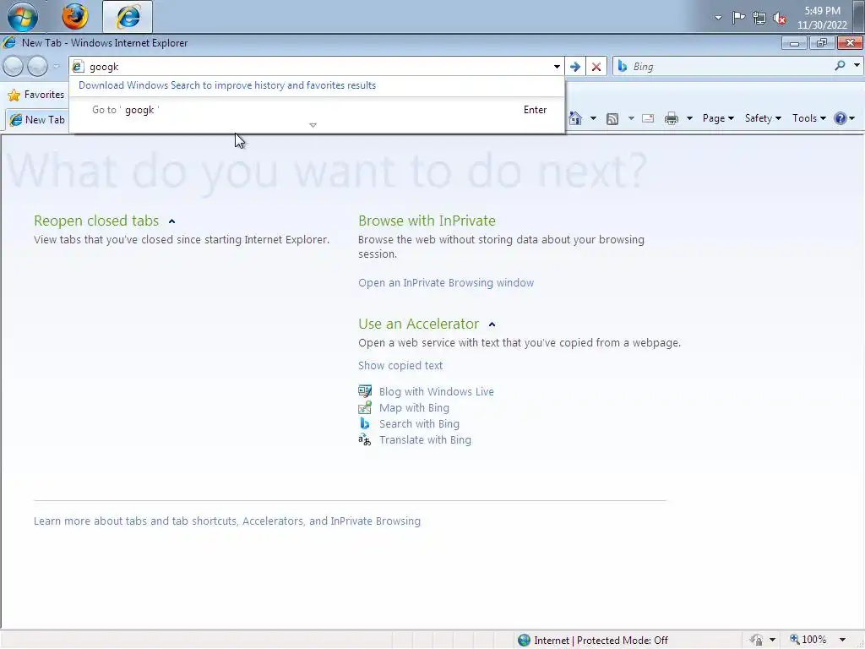Click the Search with Bing icon

click(365, 423)
